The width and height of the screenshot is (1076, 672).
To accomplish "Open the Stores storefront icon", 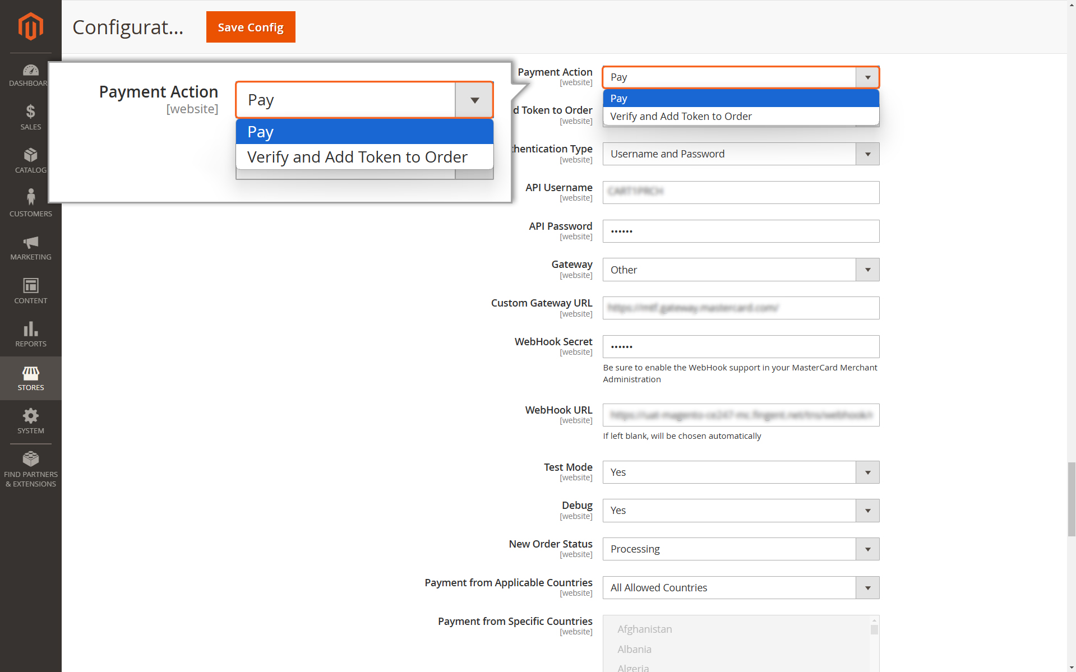I will (31, 373).
